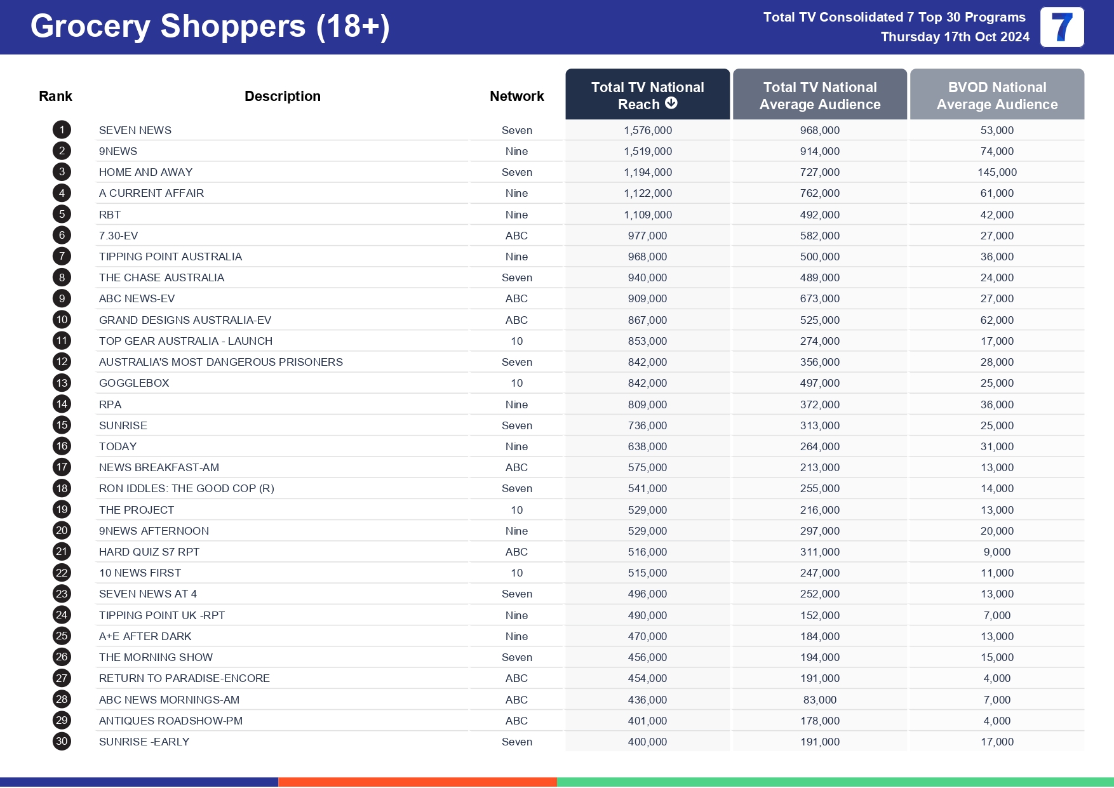Select the rank 10 circle badge

[x=62, y=320]
